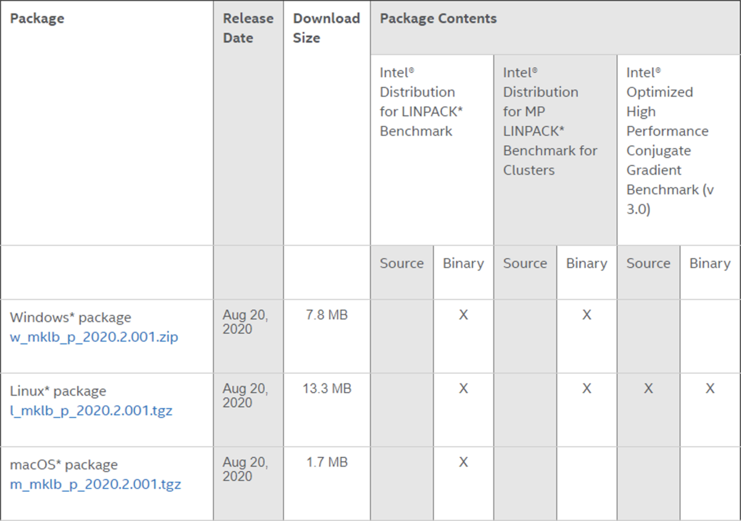Select the '13.3 MB' download size

(327, 388)
